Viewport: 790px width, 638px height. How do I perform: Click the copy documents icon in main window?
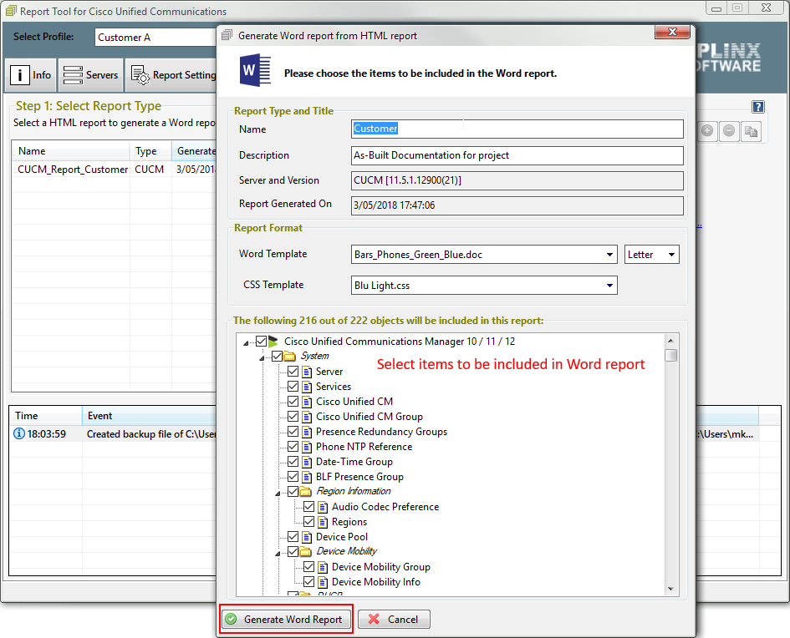click(x=751, y=131)
